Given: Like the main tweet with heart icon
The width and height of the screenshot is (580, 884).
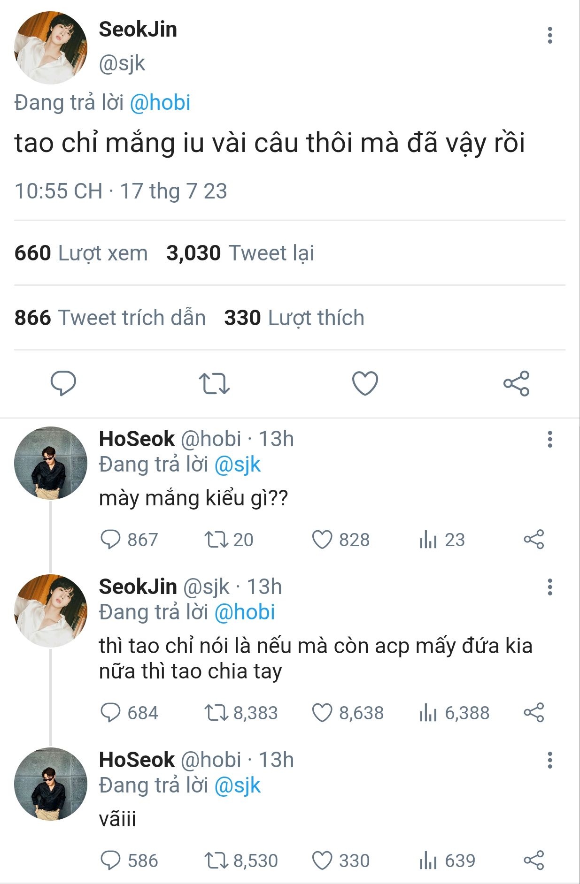Looking at the screenshot, I should pyautogui.click(x=365, y=383).
